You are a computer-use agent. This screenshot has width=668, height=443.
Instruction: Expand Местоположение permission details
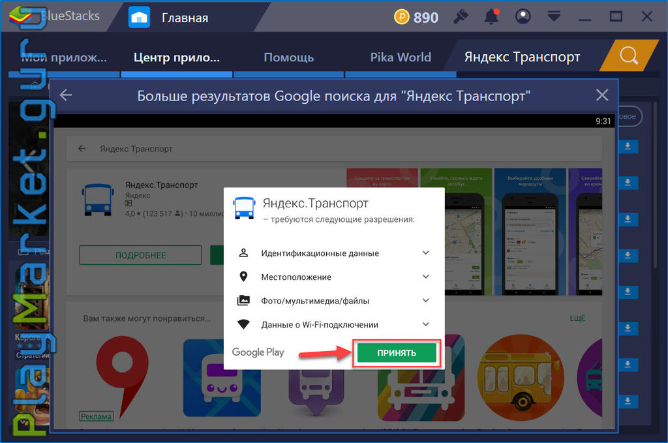pos(425,277)
